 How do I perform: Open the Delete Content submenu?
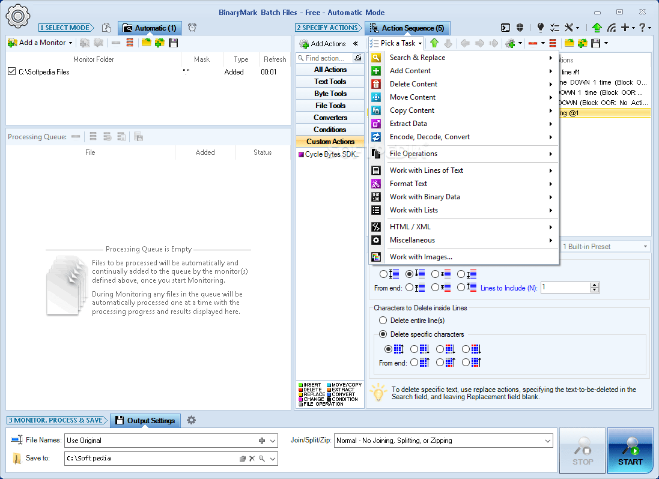464,84
